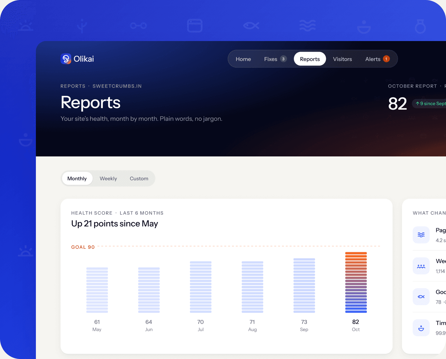Click the 'WHAT CHAN' panel heading
The height and width of the screenshot is (359, 446).
[429, 213]
